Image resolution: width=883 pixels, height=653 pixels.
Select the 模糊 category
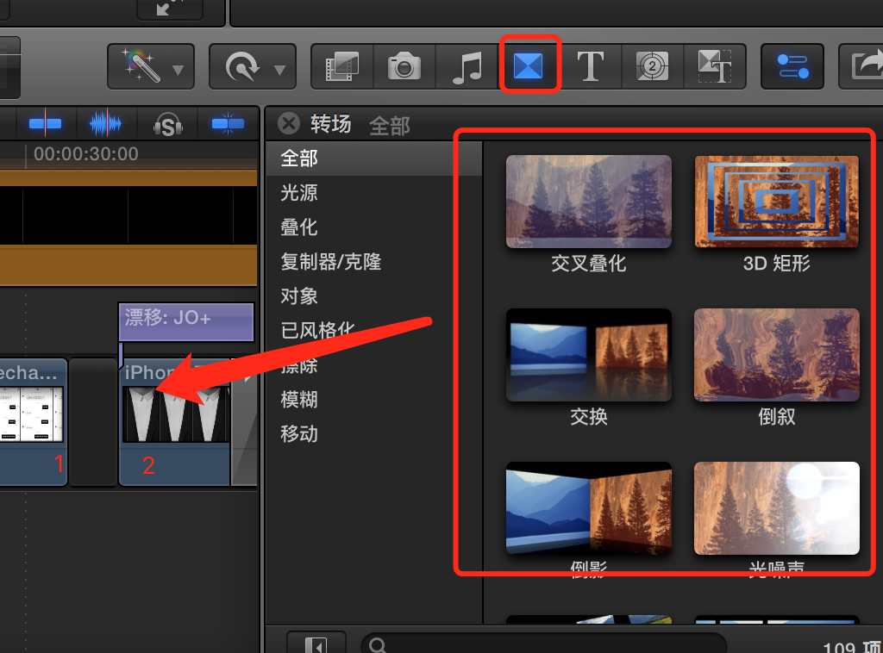374,400
